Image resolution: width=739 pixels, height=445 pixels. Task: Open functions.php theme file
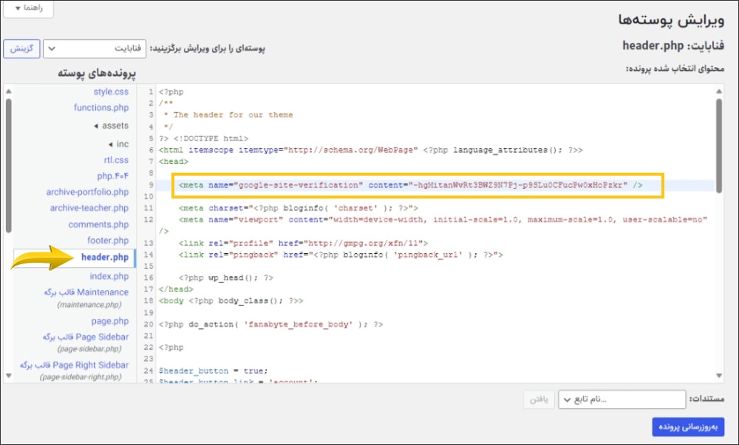pos(101,108)
